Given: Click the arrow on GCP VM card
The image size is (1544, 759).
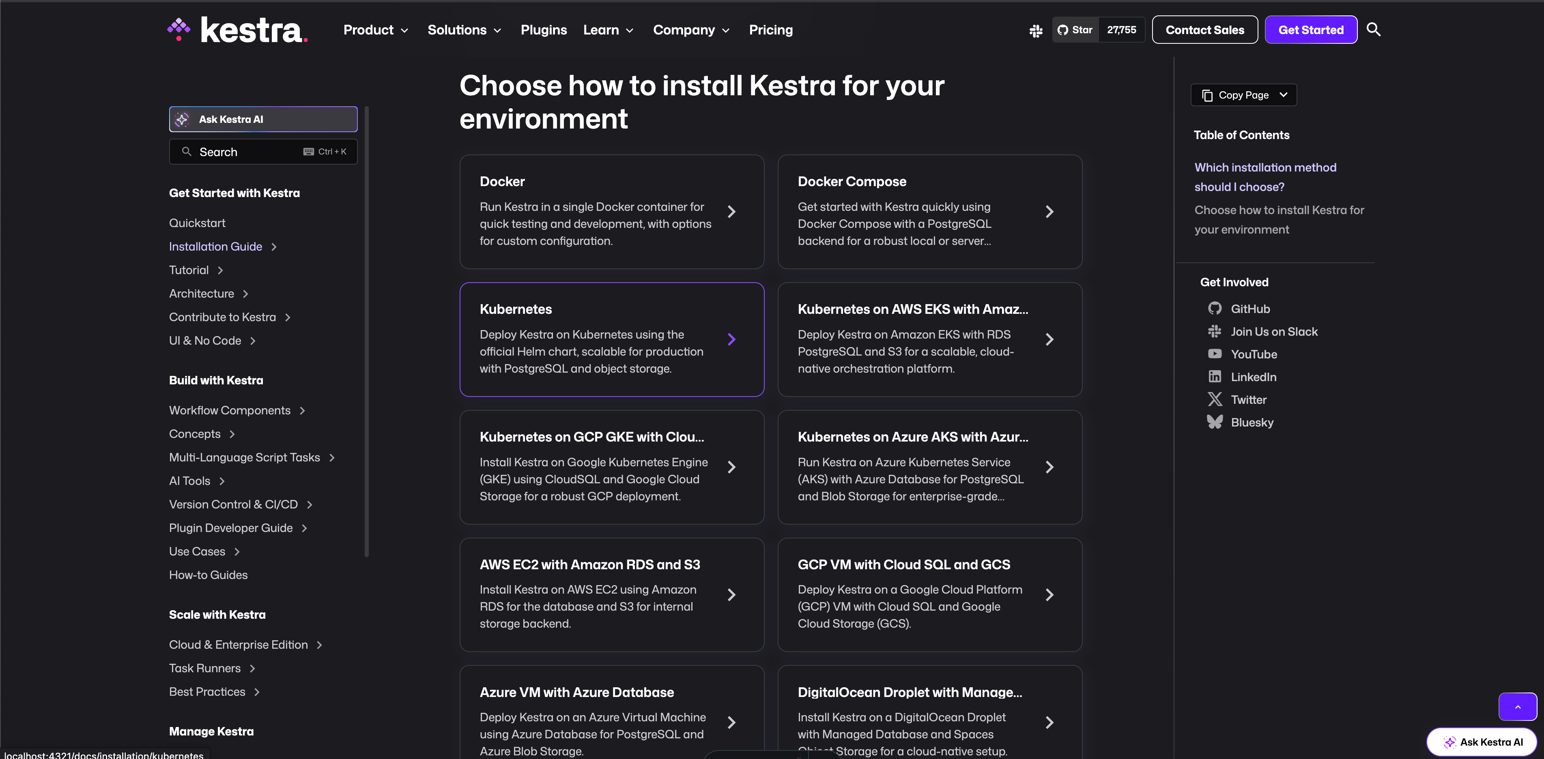Looking at the screenshot, I should 1049,594.
